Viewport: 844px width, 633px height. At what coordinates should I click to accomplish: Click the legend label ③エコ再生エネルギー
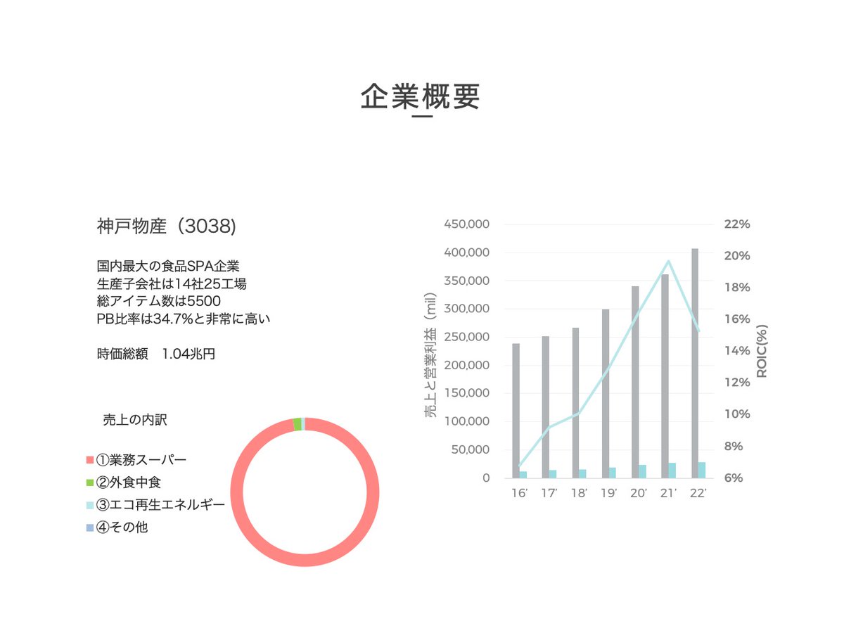click(x=160, y=505)
